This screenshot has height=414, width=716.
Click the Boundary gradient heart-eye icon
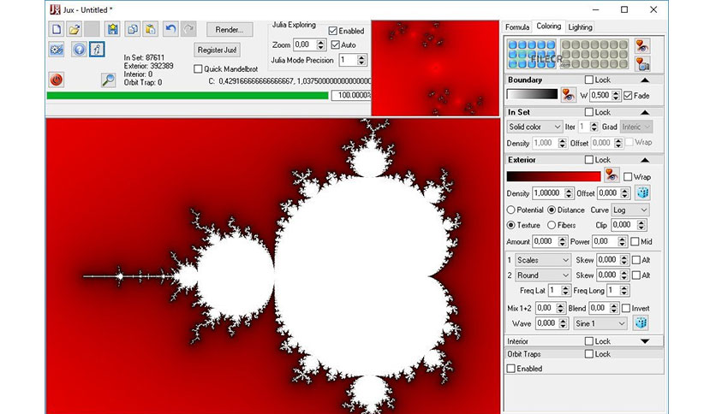569,95
